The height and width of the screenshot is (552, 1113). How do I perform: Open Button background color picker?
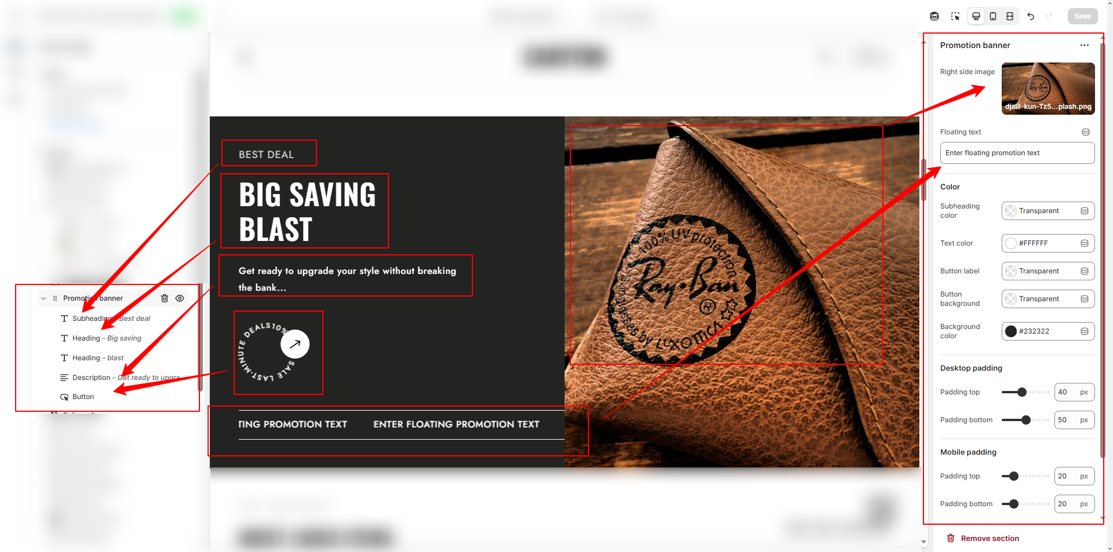tap(1048, 299)
